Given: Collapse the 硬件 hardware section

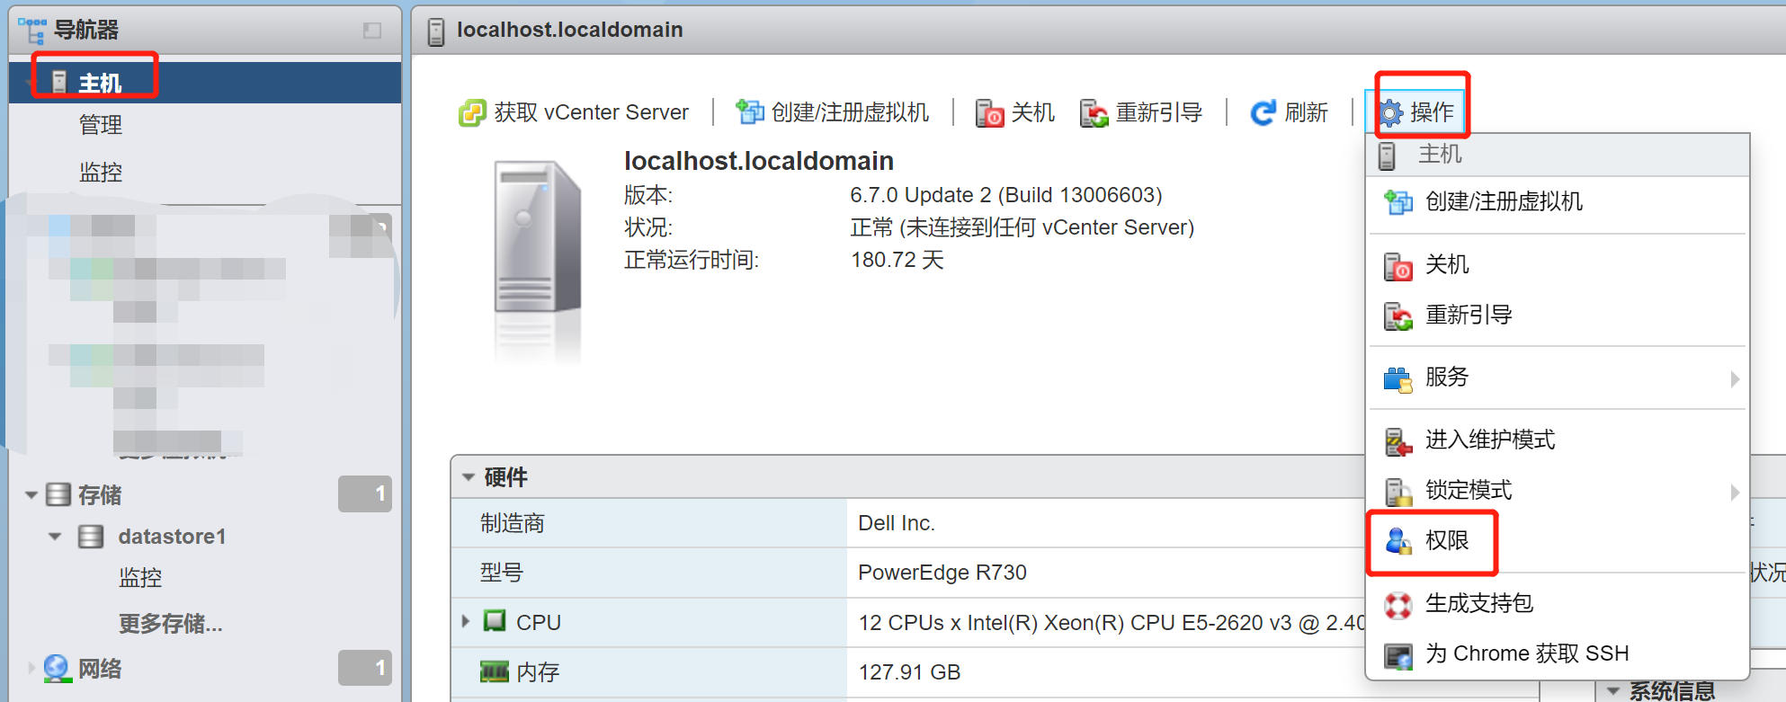Looking at the screenshot, I should [469, 477].
